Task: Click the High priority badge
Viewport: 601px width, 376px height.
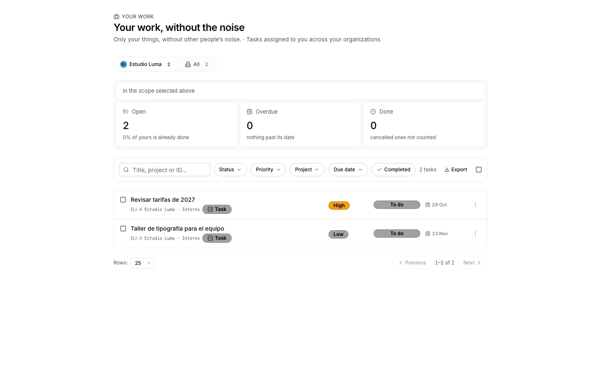Action: (x=339, y=206)
